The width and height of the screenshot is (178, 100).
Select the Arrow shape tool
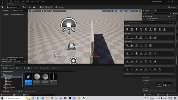click(x=150, y=29)
